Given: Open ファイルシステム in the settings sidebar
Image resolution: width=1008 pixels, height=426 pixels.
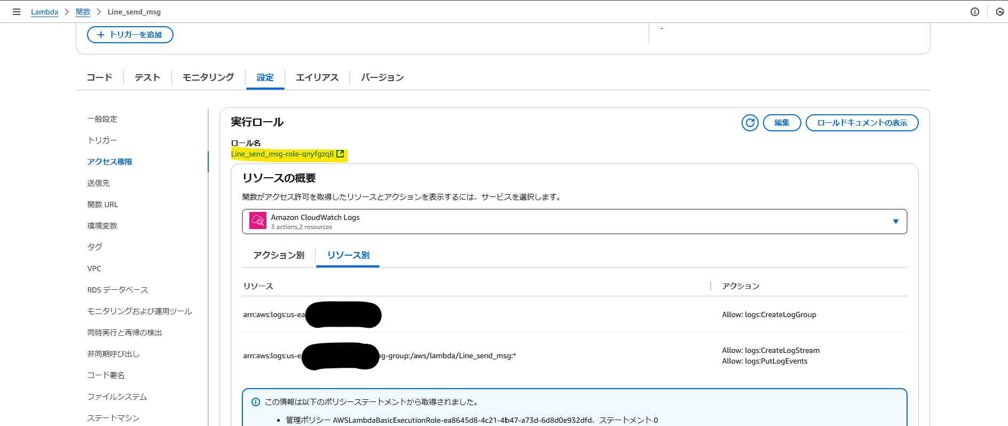Looking at the screenshot, I should pos(117,397).
